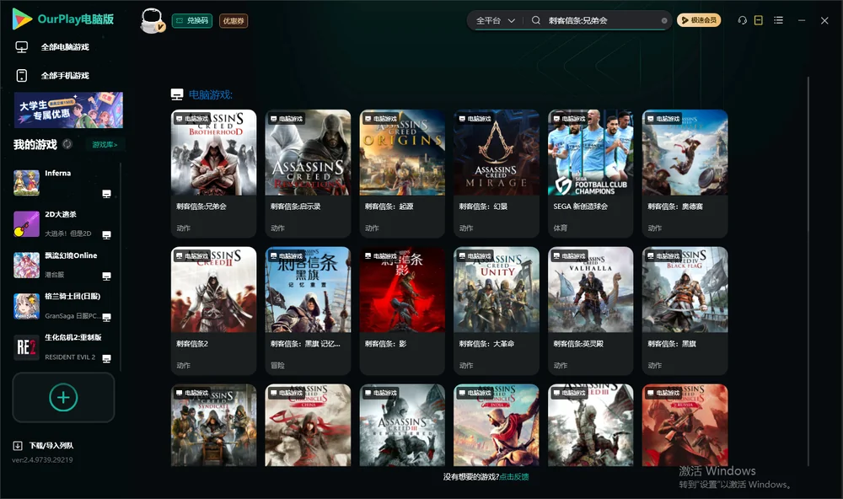The image size is (843, 499).
Task: Click the 点击反馈 feedback link
Action: tap(514, 477)
